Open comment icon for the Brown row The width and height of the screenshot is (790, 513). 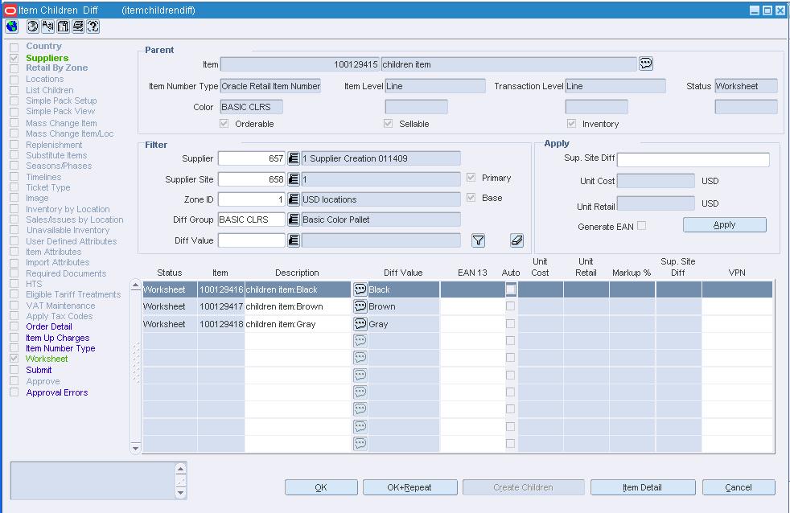coord(360,306)
